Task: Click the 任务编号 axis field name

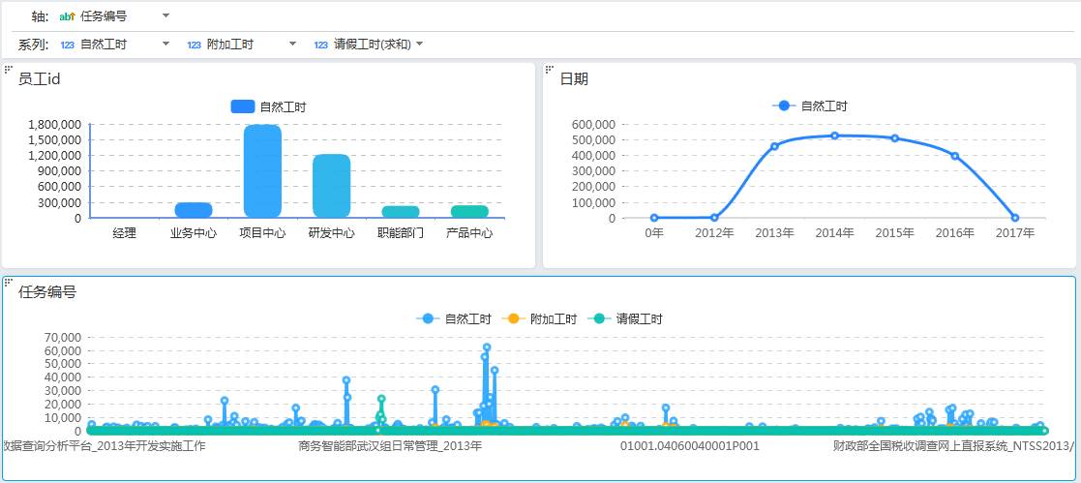Action: click(x=104, y=15)
